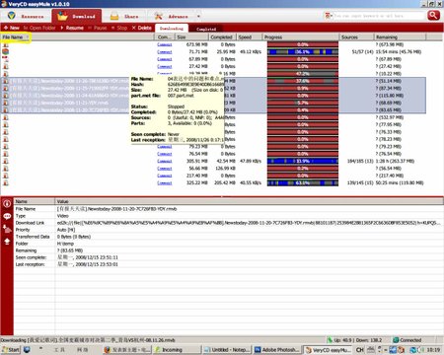Click Resume in the download toolbar
This screenshot has height=355, width=444.
[72, 28]
